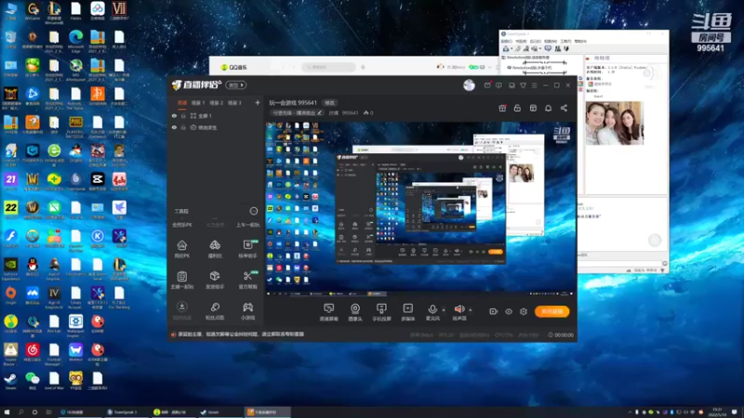The width and height of the screenshot is (744, 418).
Task: Select WeGame desktop shortcut
Action: coord(33,11)
